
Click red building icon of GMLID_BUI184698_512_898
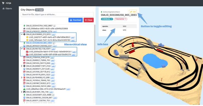24,78
